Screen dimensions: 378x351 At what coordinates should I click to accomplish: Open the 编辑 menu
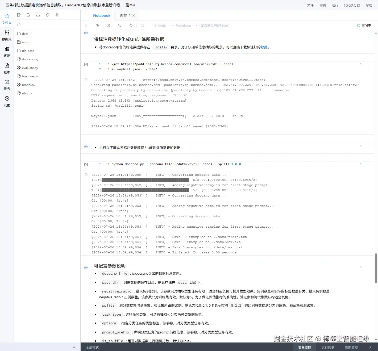(323, 5)
